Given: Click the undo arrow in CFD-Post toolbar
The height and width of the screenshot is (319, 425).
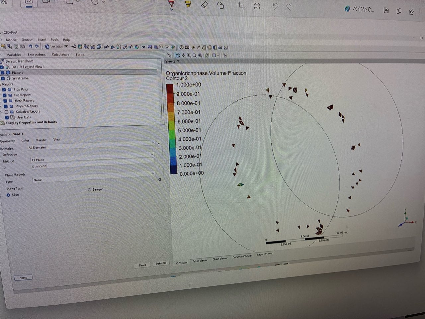Looking at the screenshot, I should 30,47.
